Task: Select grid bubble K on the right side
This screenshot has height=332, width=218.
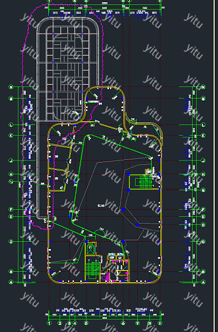Action: (x=203, y=136)
